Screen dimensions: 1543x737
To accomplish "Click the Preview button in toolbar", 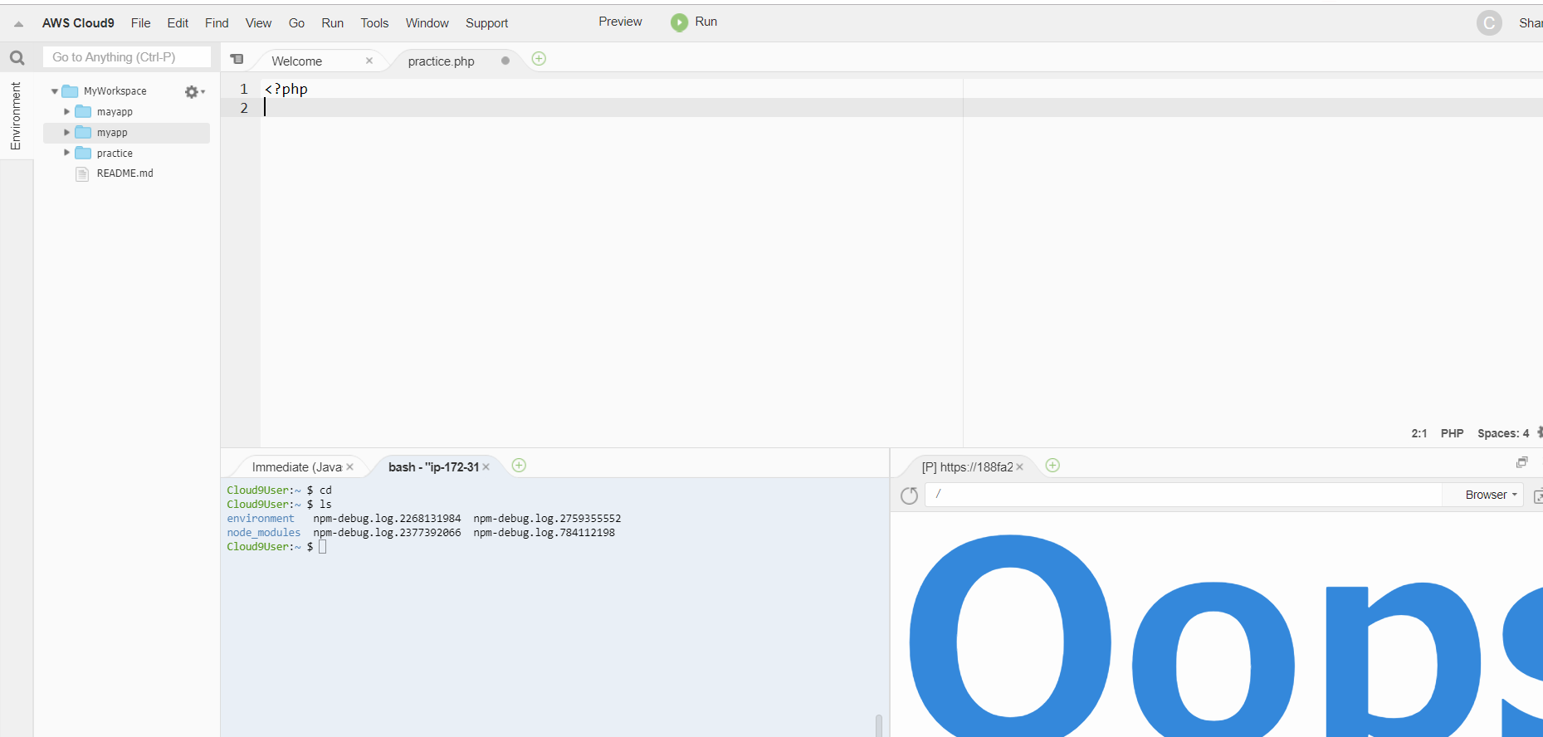I will [620, 22].
